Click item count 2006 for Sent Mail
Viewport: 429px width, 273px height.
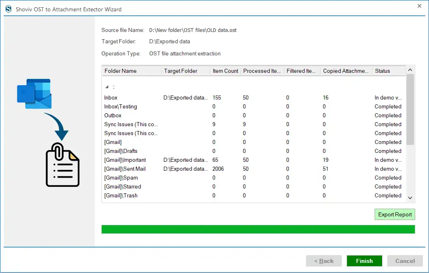coord(218,169)
